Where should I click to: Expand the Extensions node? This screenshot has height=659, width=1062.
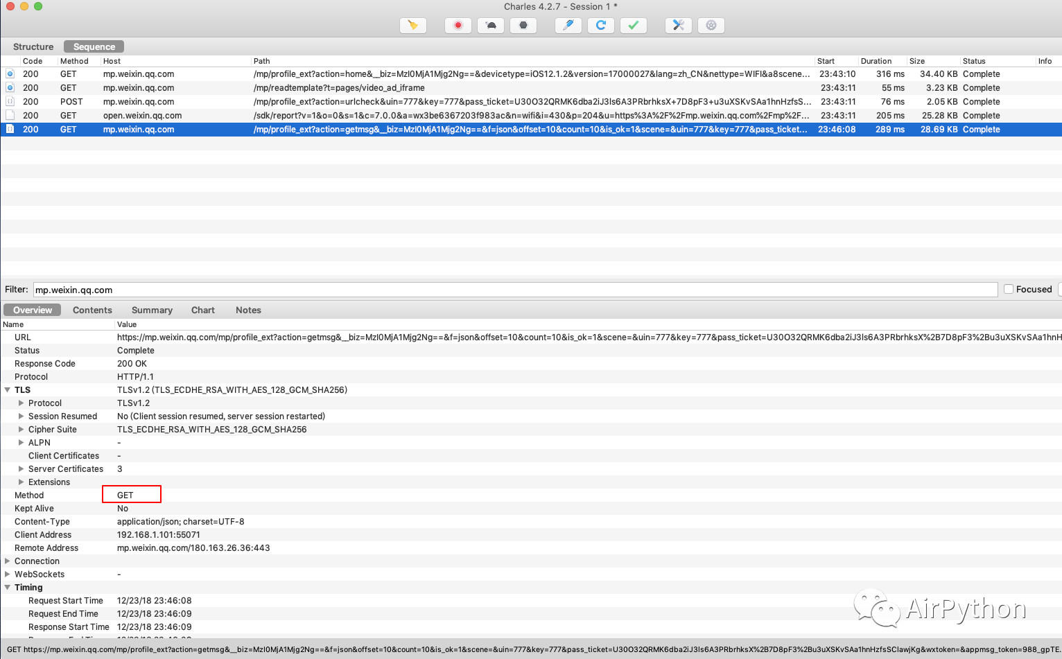[21, 482]
